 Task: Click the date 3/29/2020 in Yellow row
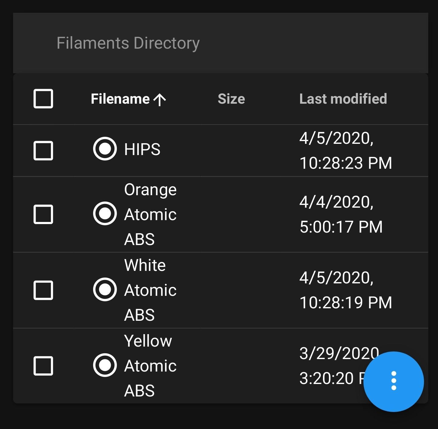339,353
